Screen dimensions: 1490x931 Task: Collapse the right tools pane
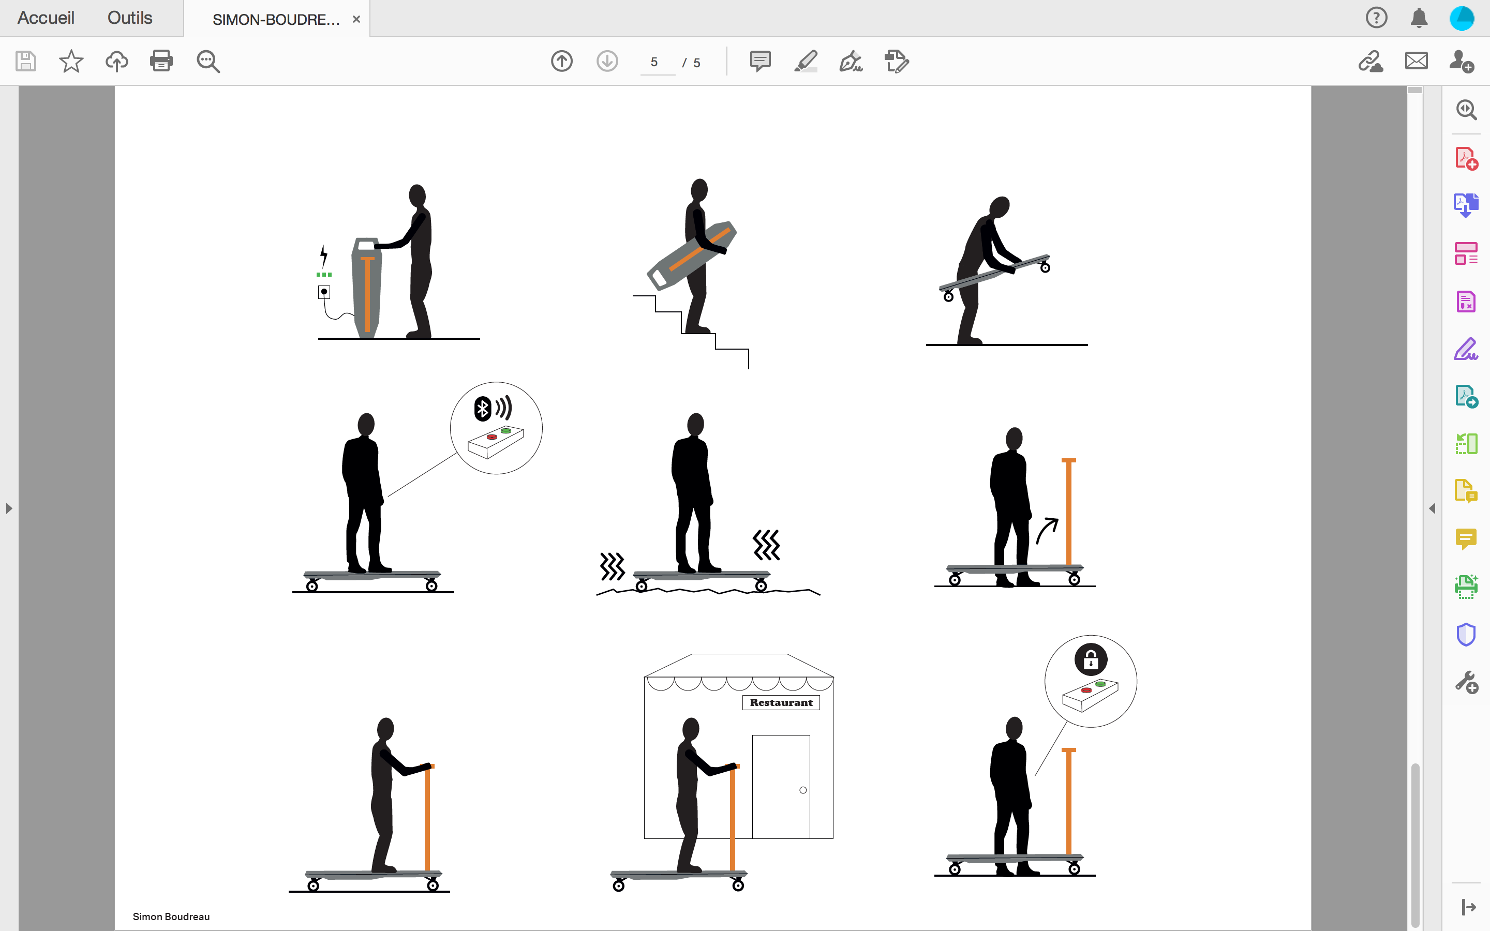(1468, 907)
